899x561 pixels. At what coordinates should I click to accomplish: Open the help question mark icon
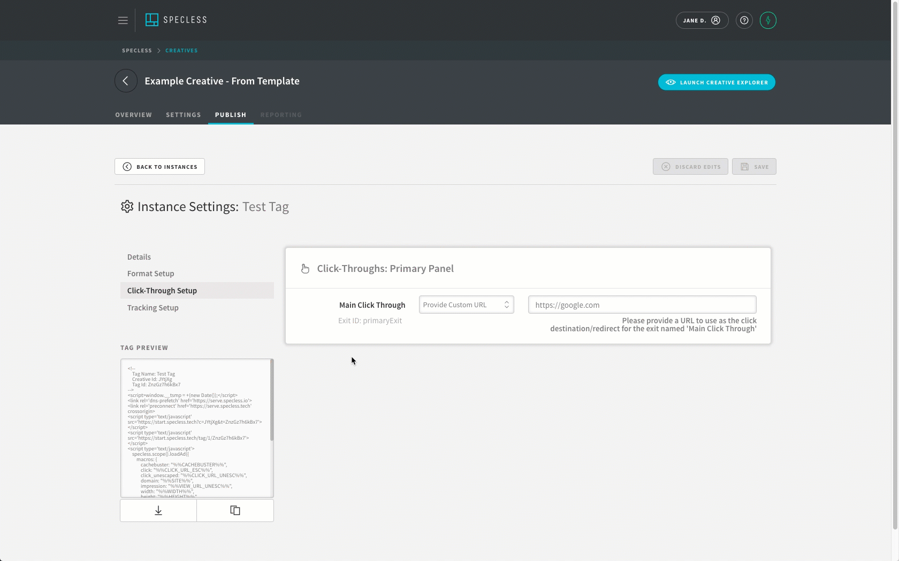coord(744,20)
